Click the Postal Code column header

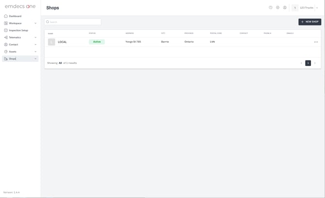(x=216, y=33)
